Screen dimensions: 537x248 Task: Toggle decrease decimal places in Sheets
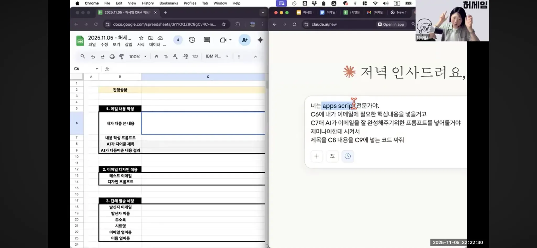coord(175,56)
